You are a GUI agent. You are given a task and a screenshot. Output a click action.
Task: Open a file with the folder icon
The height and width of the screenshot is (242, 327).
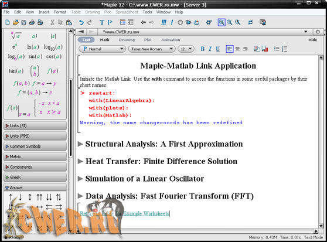[x=16, y=22]
